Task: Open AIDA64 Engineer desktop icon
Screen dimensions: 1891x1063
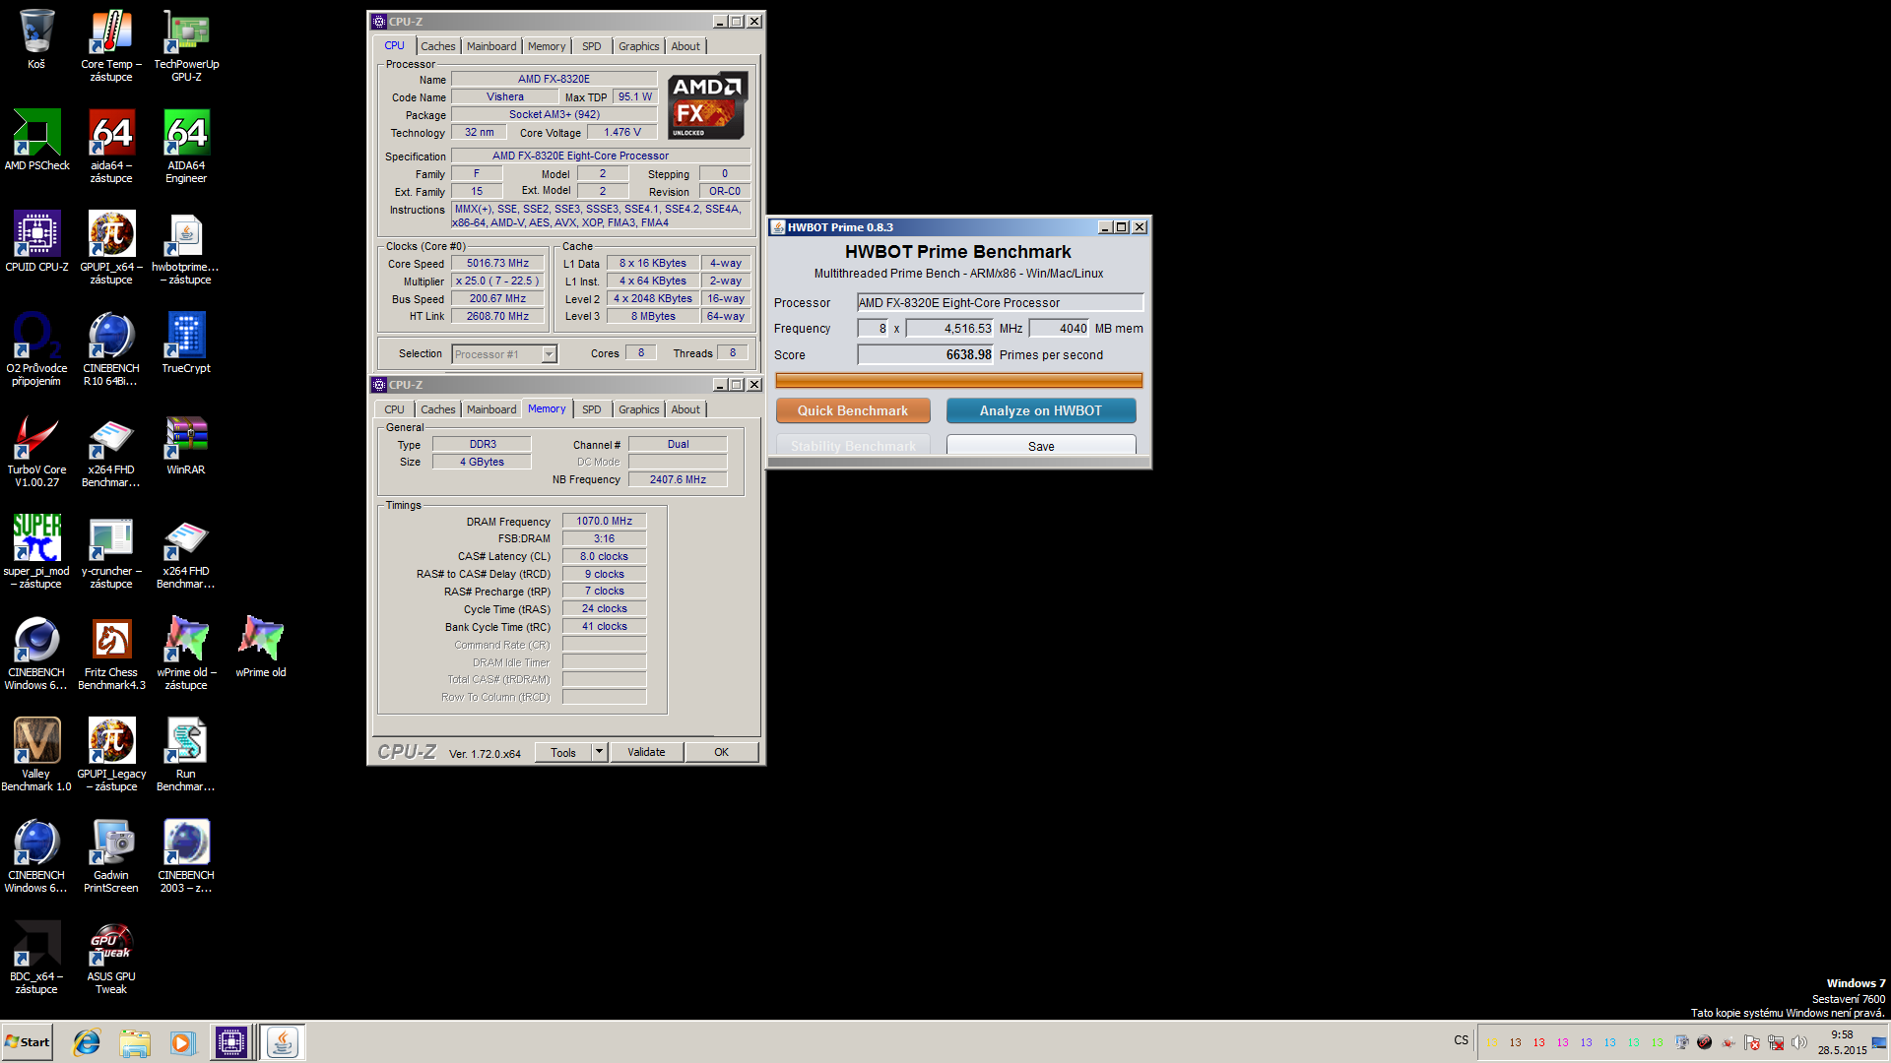Action: click(186, 147)
